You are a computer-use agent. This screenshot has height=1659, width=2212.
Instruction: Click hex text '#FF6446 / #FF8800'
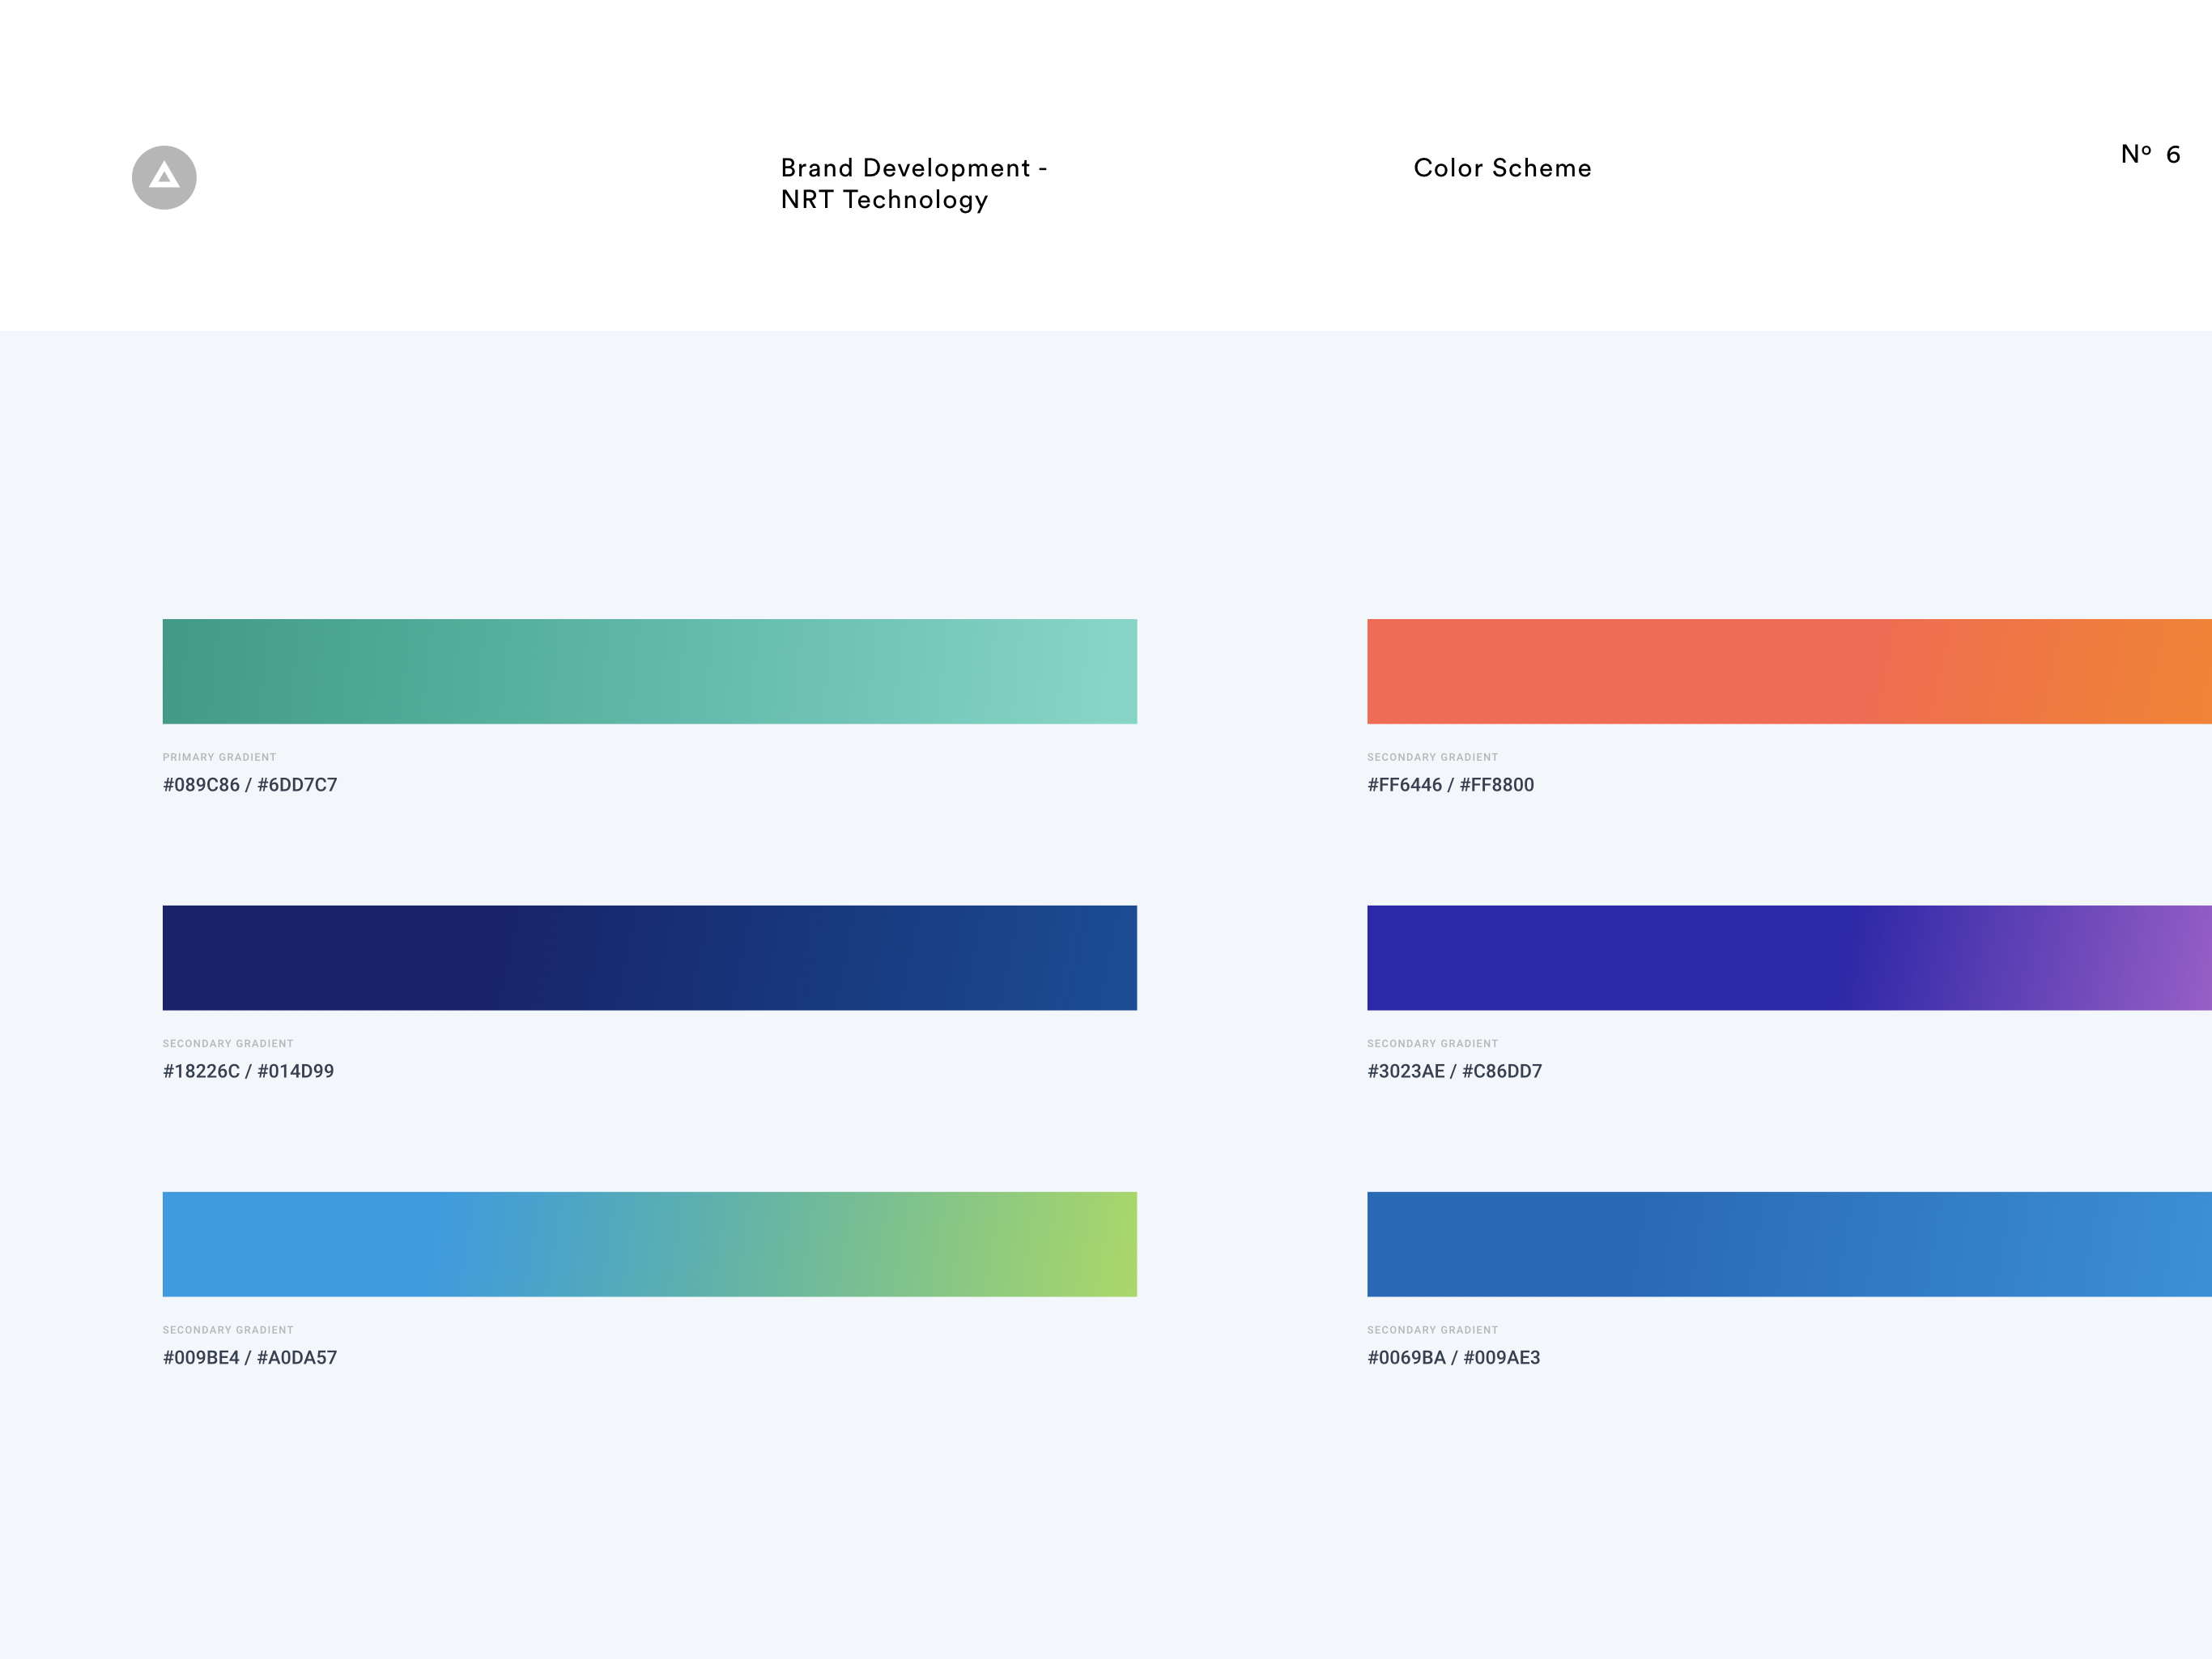point(1450,784)
